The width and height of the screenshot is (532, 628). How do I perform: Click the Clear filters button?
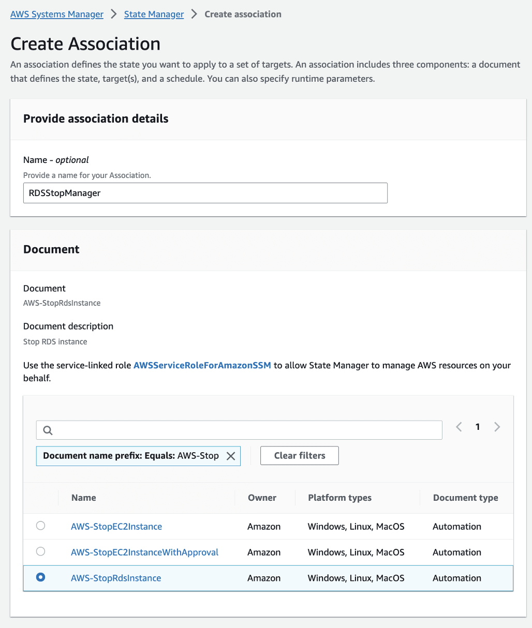(300, 456)
